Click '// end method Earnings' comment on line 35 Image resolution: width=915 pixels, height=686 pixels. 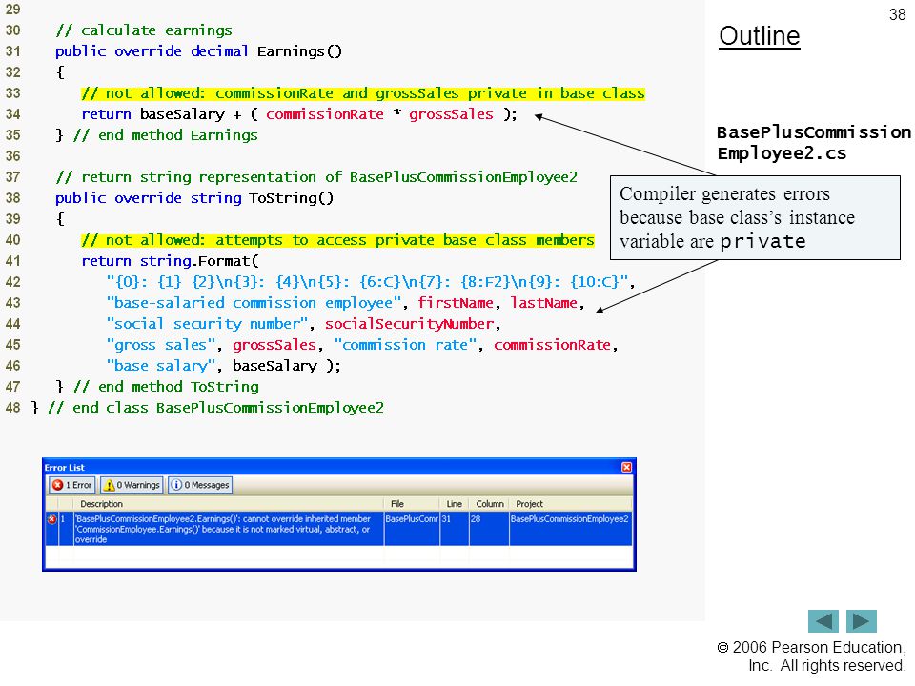click(x=166, y=135)
